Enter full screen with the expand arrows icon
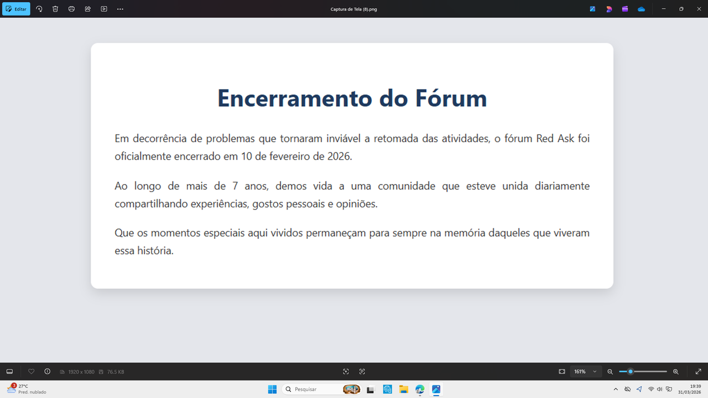Viewport: 708px width, 398px height. (698, 371)
